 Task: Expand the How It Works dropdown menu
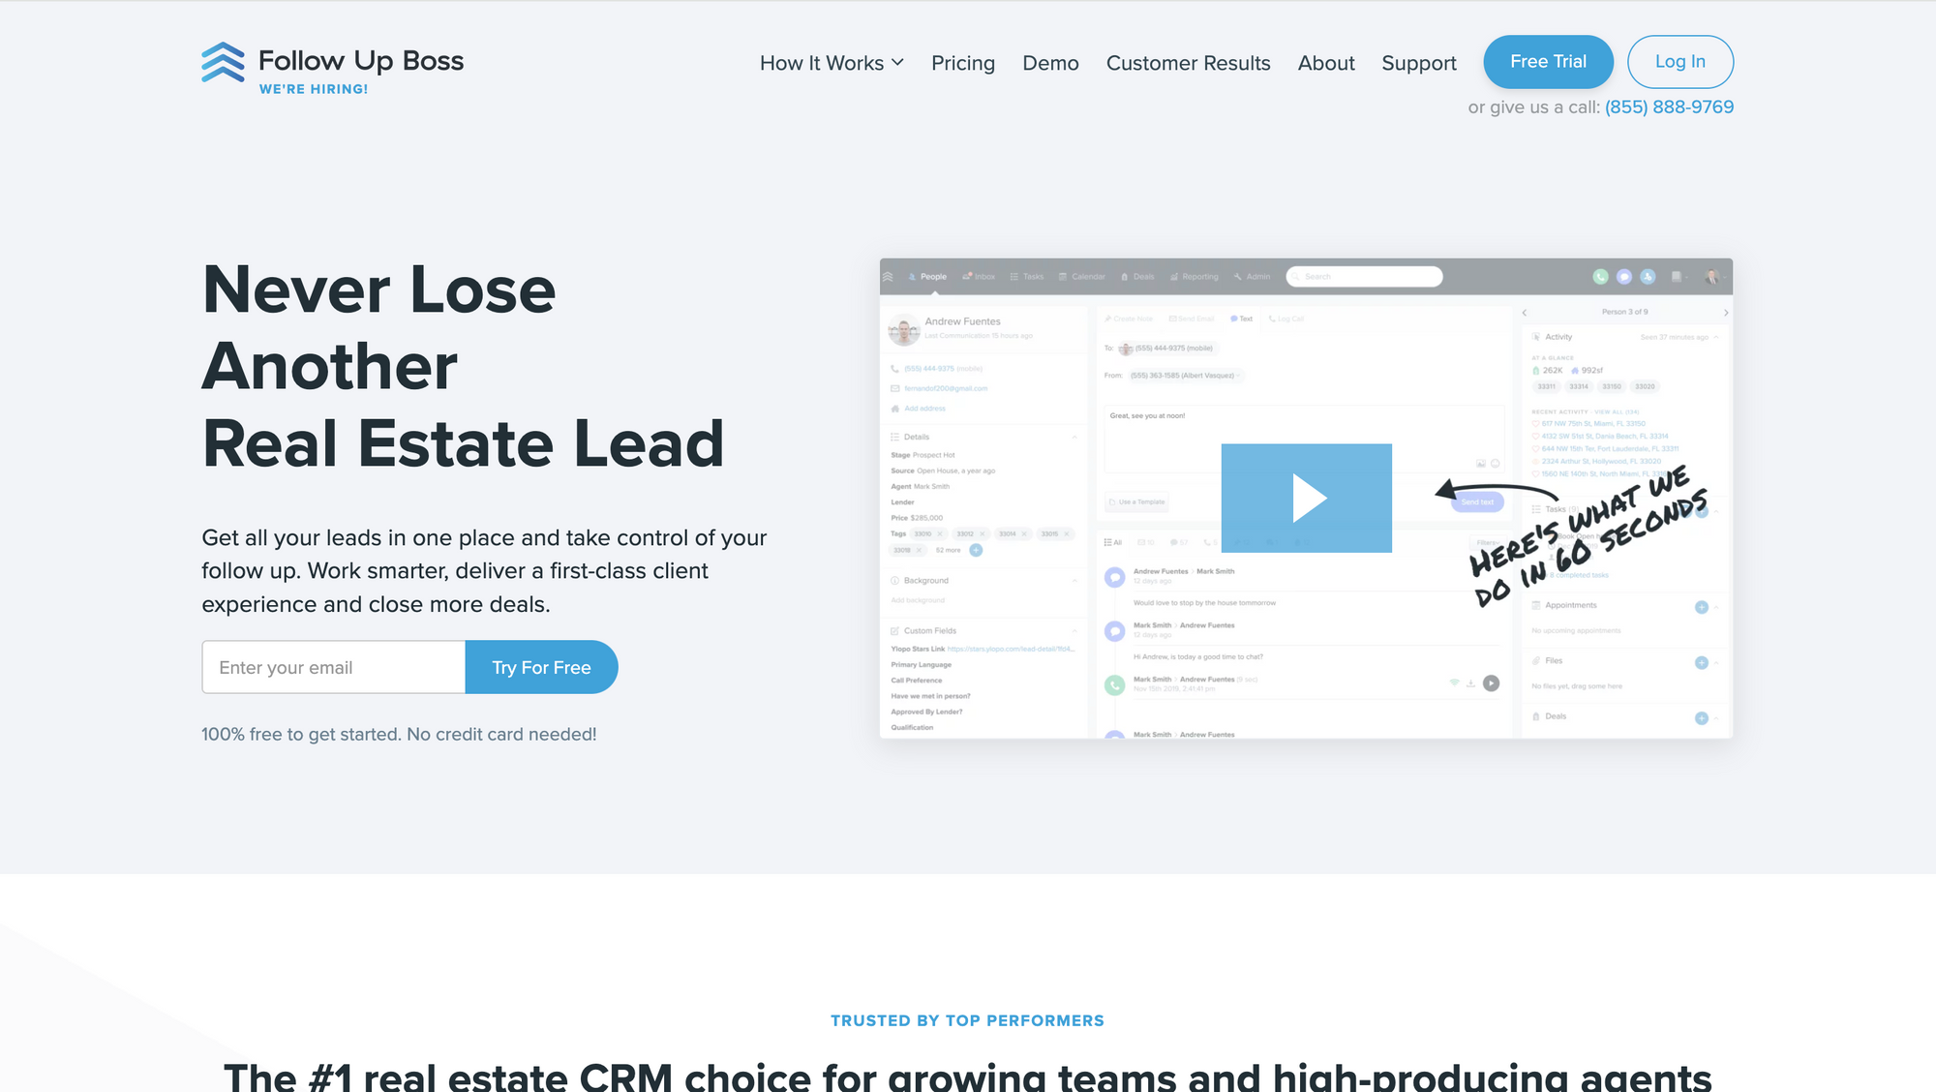(832, 61)
